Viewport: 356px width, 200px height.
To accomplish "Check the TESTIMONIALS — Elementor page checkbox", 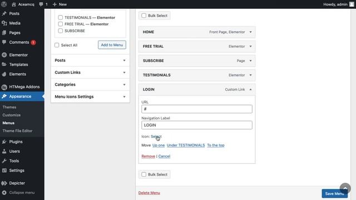I will (x=60, y=17).
